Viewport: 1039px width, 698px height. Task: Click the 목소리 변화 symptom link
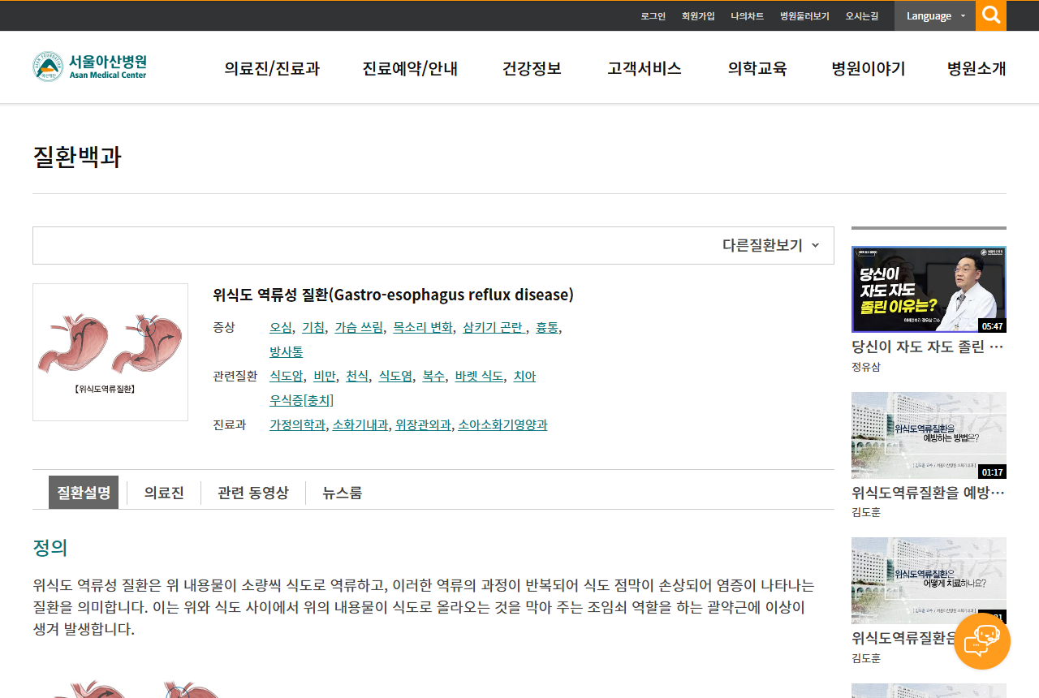tap(423, 328)
